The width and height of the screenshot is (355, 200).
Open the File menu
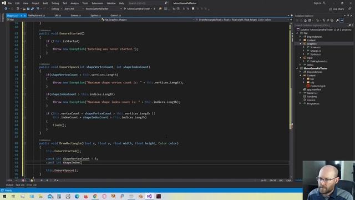(10, 3)
